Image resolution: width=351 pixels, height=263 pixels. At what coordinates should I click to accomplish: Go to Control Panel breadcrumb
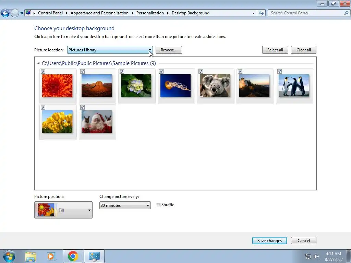(x=50, y=13)
